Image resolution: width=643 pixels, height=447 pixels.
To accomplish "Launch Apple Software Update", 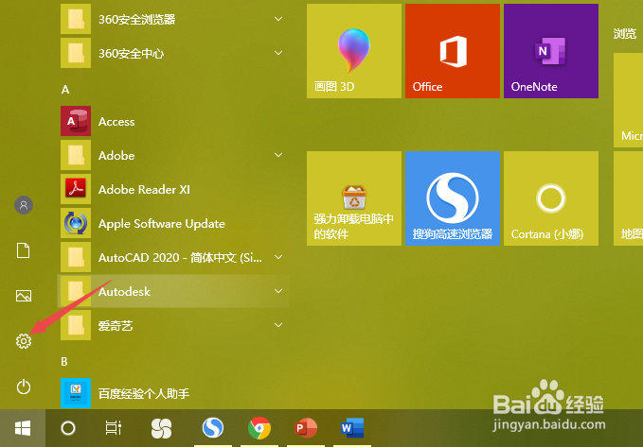I will click(x=173, y=223).
